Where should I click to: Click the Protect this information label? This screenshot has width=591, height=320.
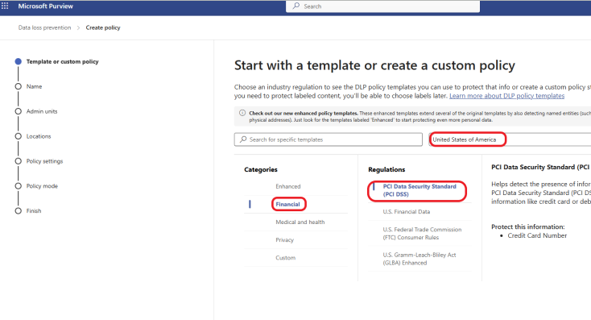(x=528, y=226)
